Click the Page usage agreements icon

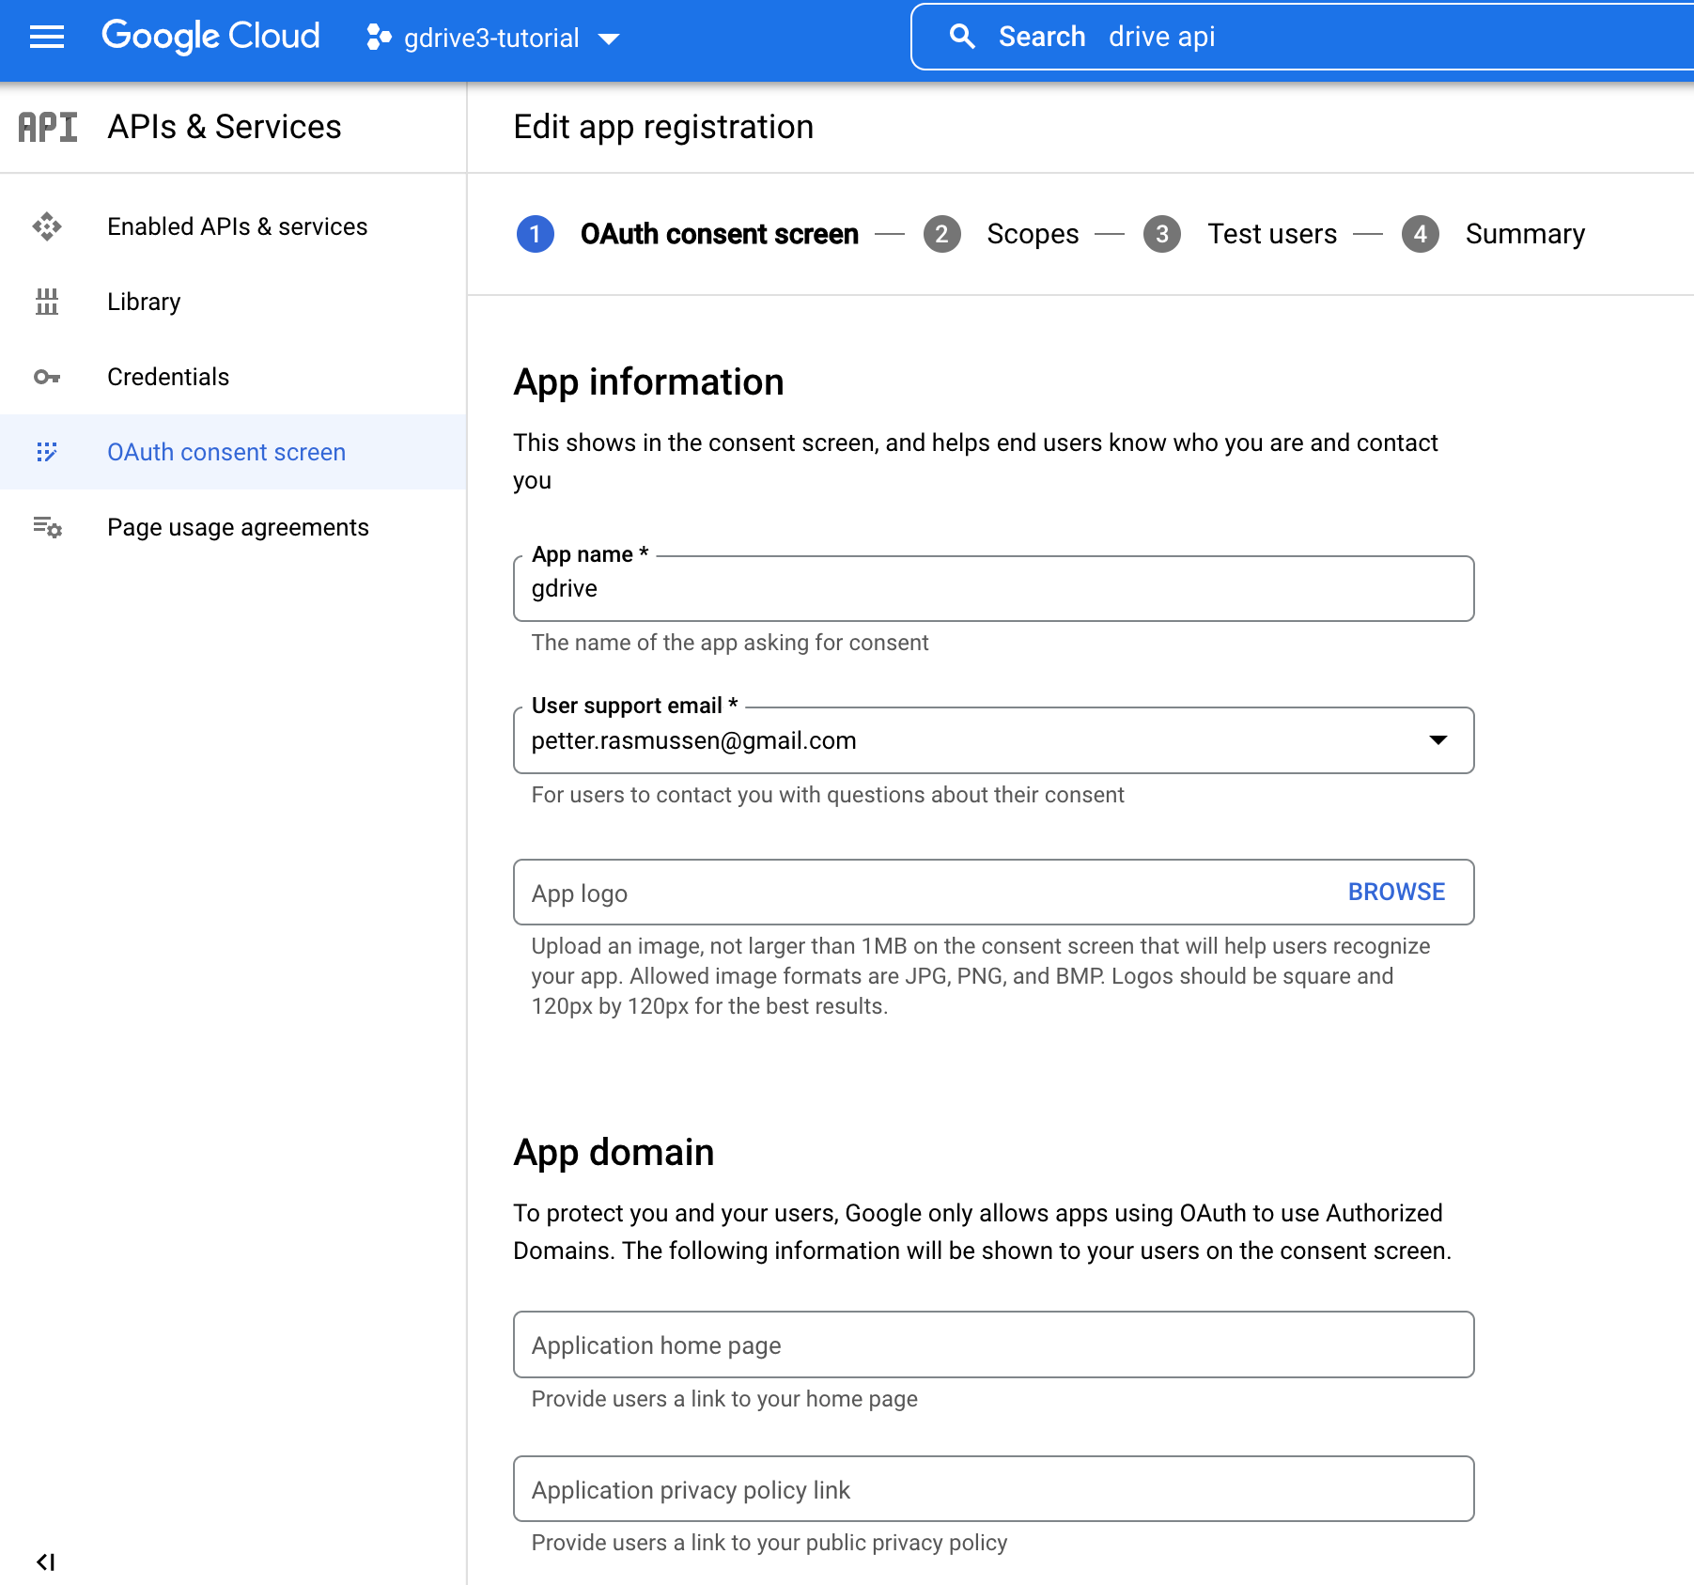[46, 527]
